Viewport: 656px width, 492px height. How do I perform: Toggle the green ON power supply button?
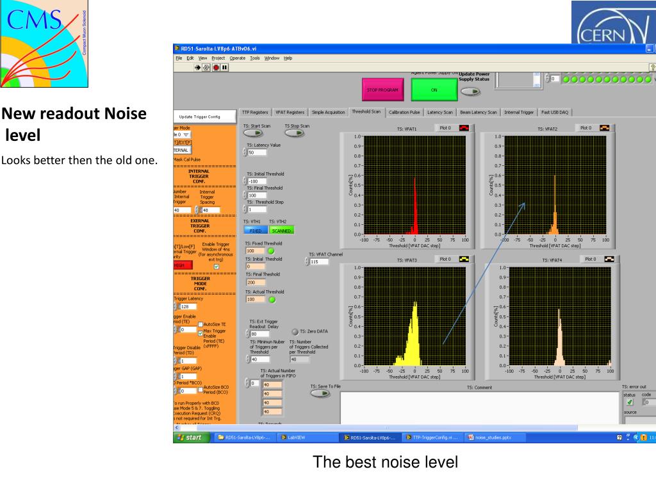pyautogui.click(x=434, y=90)
